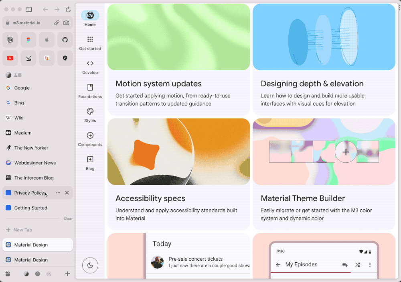Open the library icon in the sidebar footer
Screen dimensions: 401x282
8,274
